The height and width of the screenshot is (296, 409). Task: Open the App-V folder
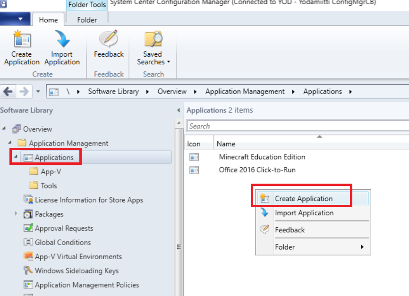[x=45, y=171]
